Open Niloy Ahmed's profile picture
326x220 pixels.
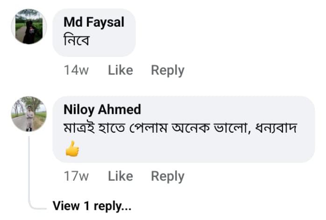[29, 114]
